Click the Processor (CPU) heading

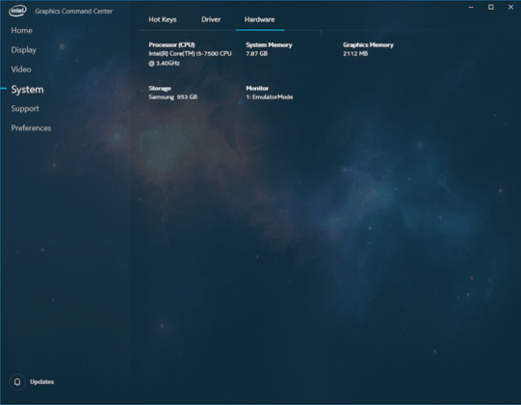coord(171,44)
